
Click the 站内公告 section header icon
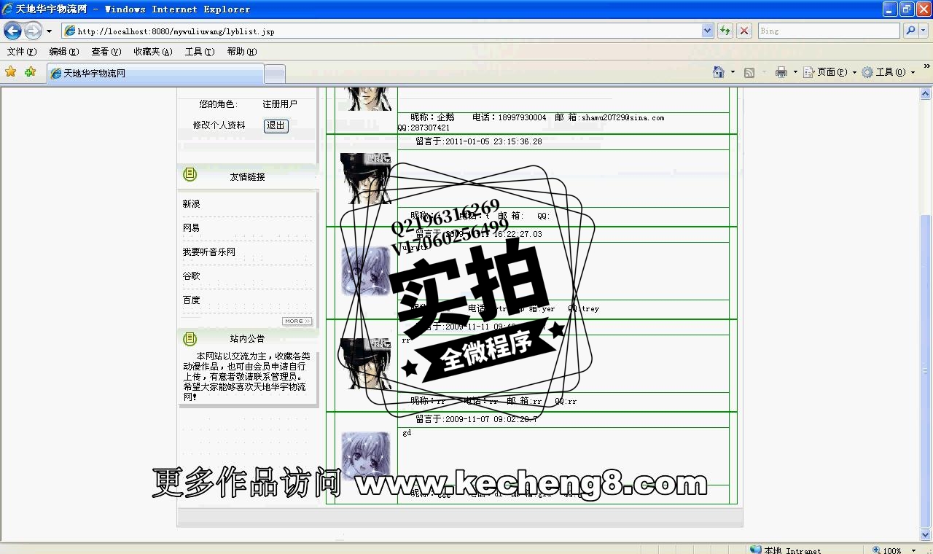[x=190, y=338]
